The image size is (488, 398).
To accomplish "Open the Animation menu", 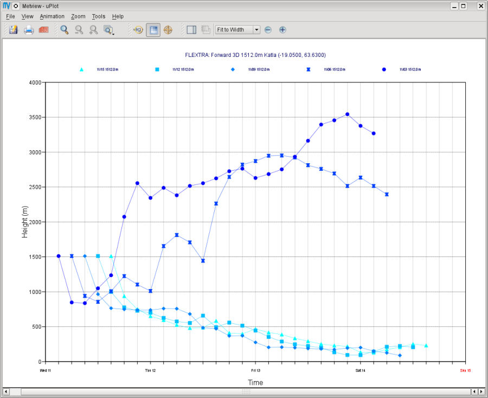I will coord(52,16).
